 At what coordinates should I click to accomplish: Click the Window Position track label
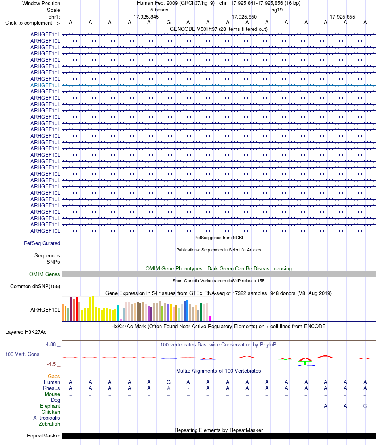click(x=41, y=4)
